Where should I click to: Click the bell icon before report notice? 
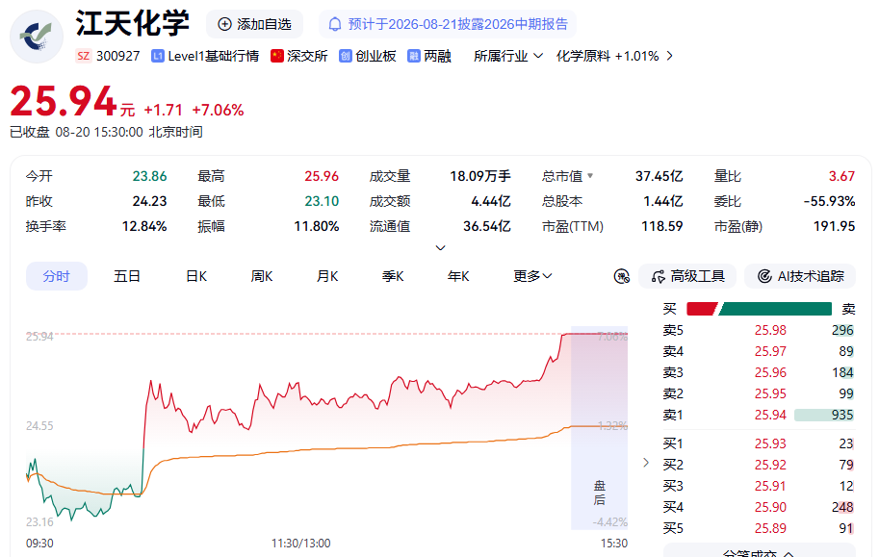pos(335,24)
